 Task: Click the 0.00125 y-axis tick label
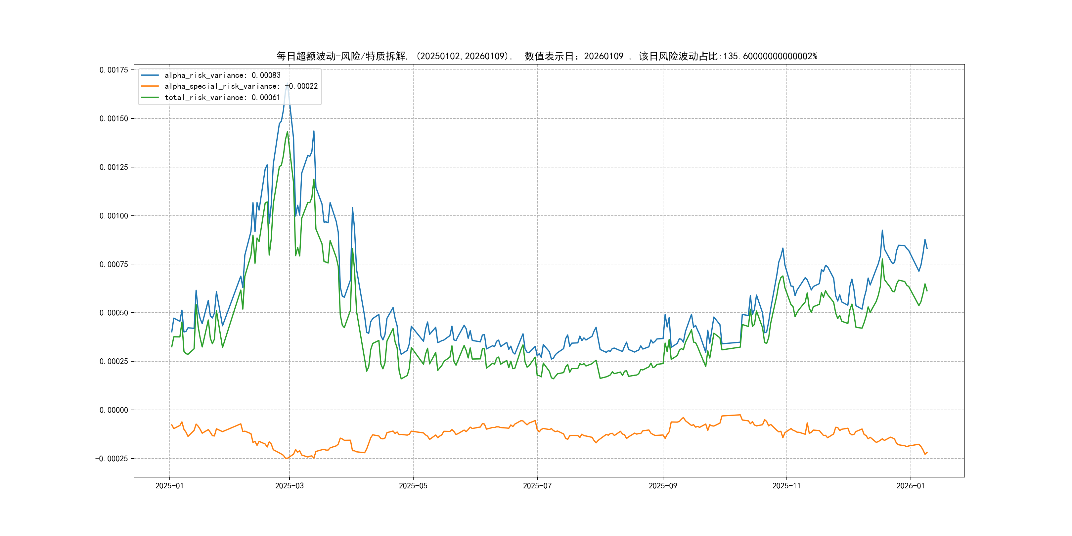point(113,167)
